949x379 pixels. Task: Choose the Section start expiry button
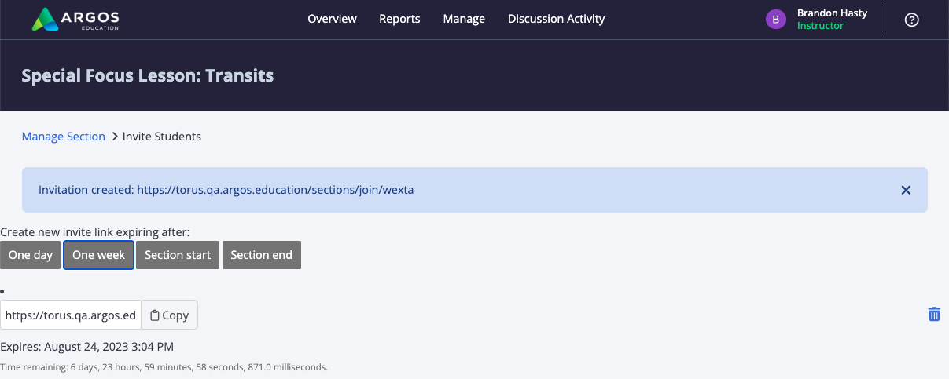pyautogui.click(x=178, y=255)
